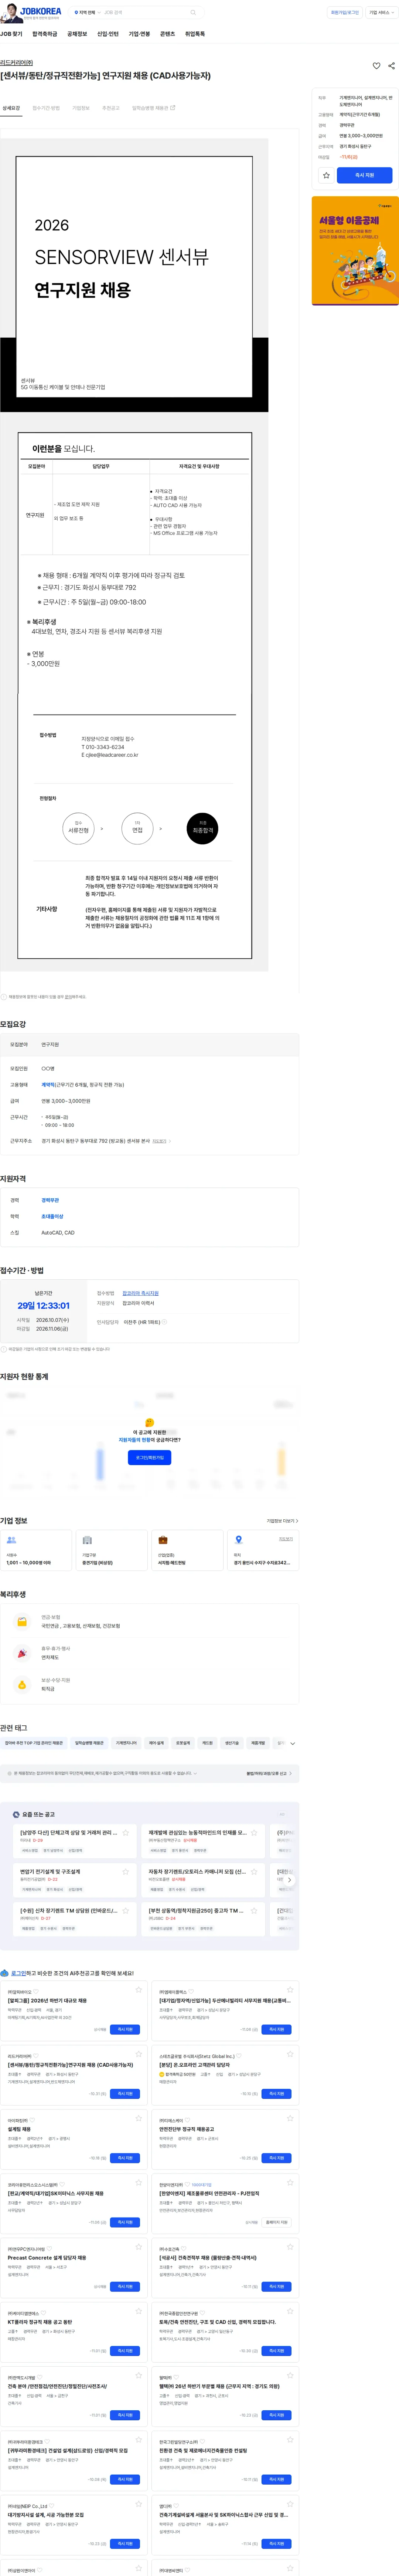Switch to 상세요강 tab
399x2576 pixels.
tap(11, 108)
